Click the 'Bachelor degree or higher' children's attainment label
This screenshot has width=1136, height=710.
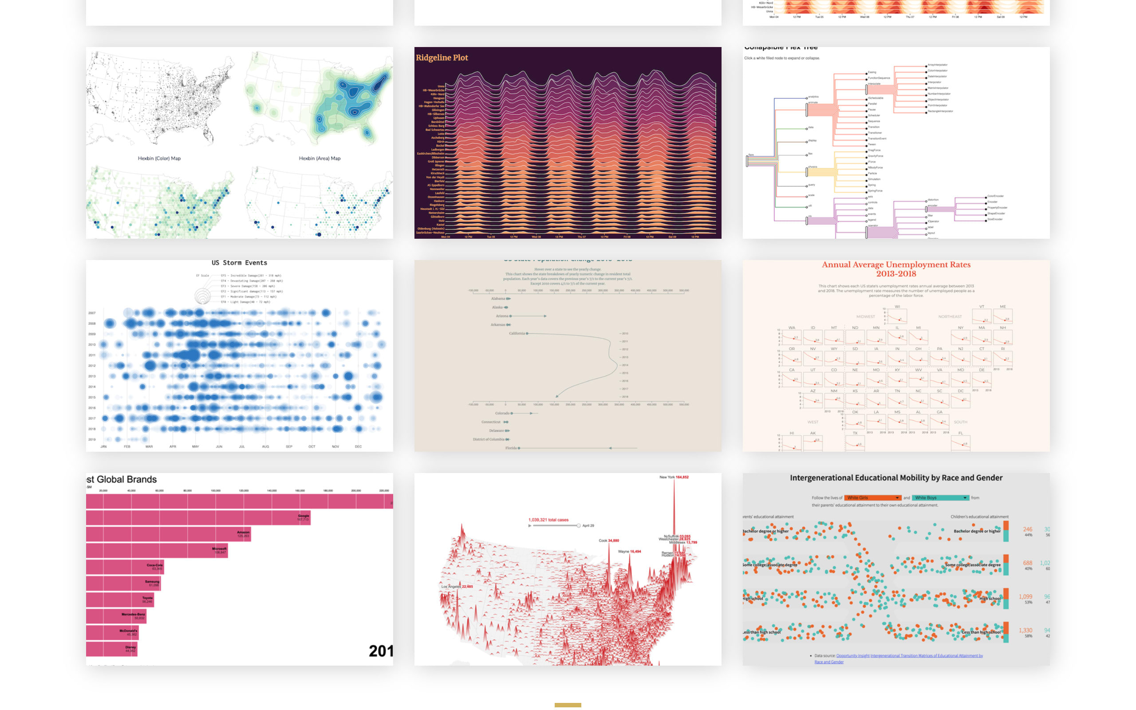[x=977, y=531]
